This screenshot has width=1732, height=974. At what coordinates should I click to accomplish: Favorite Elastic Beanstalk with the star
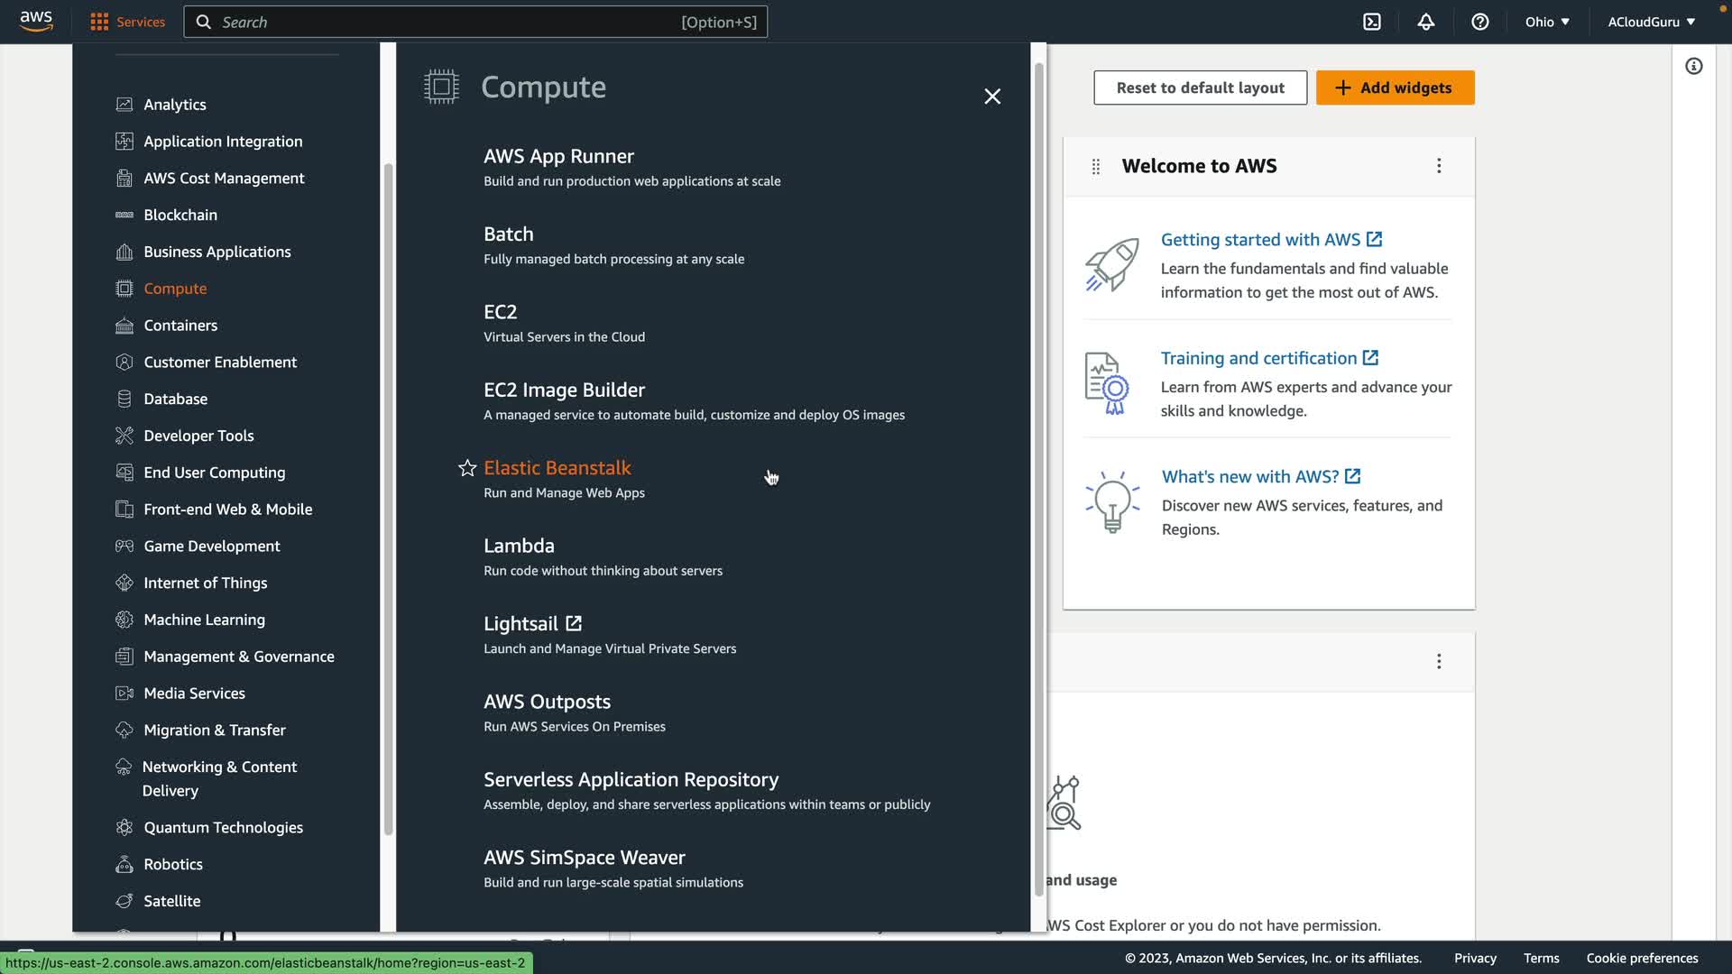[x=466, y=468]
